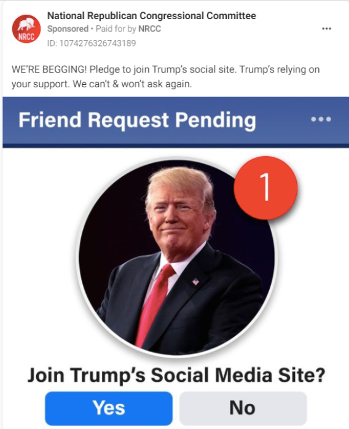This screenshot has width=349, height=429.
Task: Click the bold NRCC payer name
Action: 149,29
